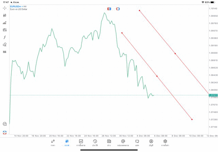Open the H4 timeframe selector
The height and width of the screenshot is (152, 218).
[5, 52]
